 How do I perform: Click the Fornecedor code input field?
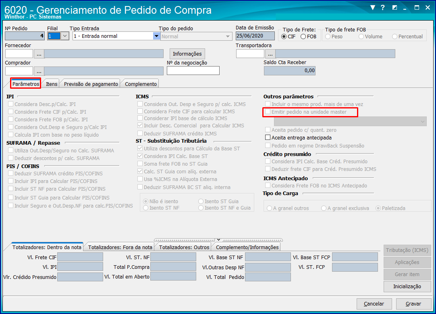19,54
